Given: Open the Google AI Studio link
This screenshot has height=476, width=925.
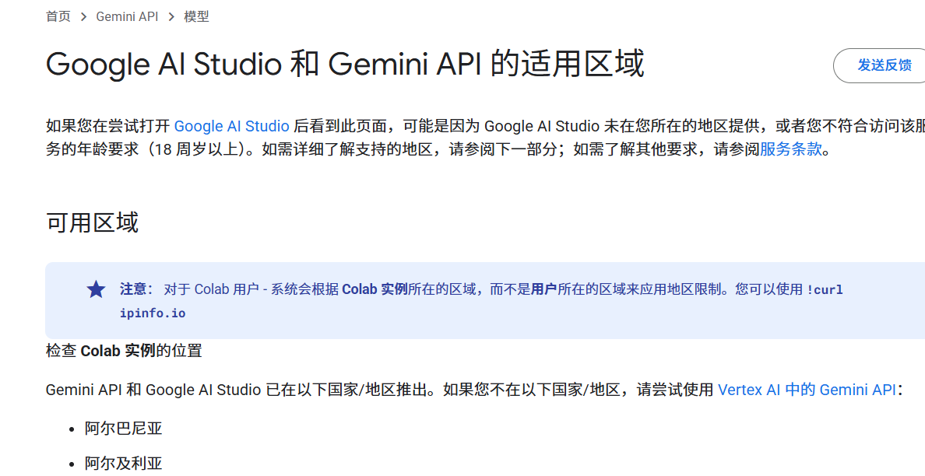Looking at the screenshot, I should (232, 126).
